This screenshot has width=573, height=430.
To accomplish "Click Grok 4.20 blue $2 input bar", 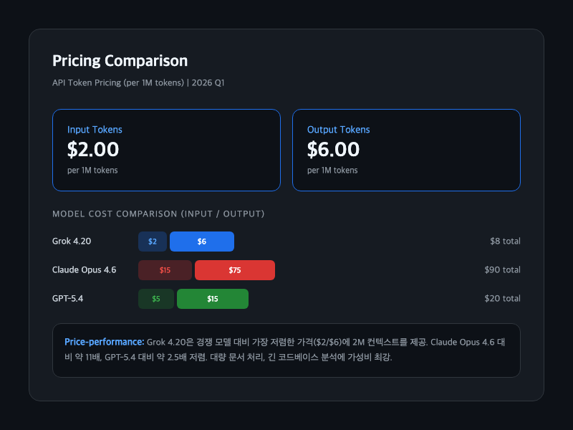I will coord(153,242).
